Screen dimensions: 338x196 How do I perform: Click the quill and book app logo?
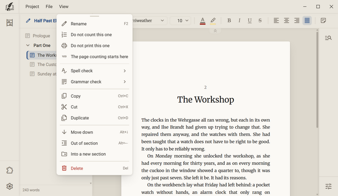pos(9,7)
